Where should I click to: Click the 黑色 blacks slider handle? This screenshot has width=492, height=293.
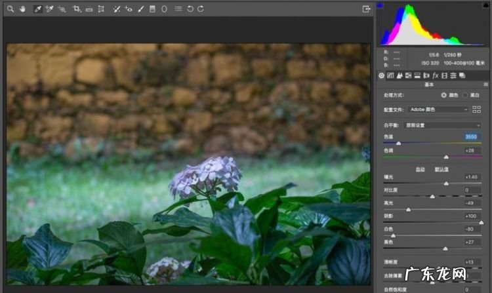click(x=445, y=248)
